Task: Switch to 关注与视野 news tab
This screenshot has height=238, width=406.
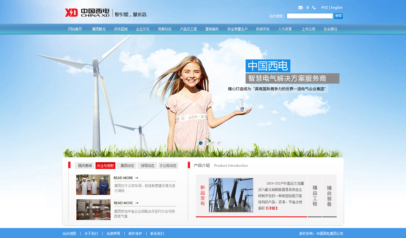Action: point(105,165)
